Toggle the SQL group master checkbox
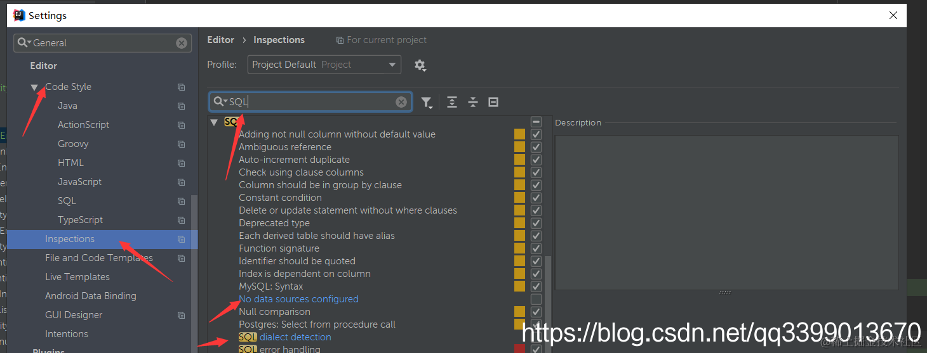This screenshot has width=927, height=353. [x=536, y=122]
